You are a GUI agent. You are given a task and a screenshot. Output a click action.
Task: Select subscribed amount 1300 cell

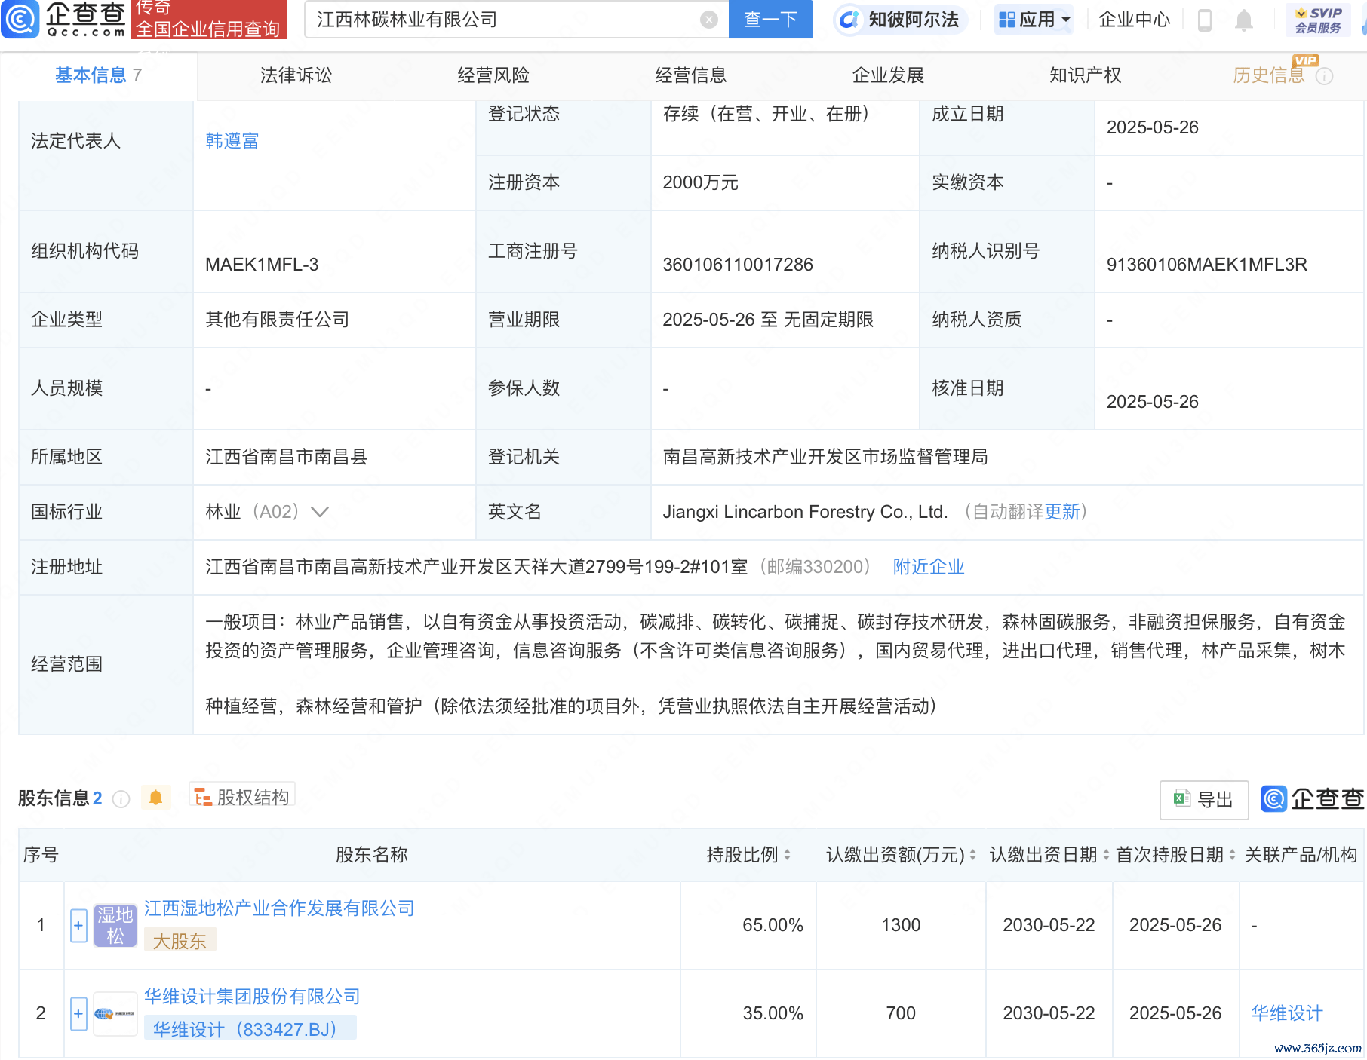901,925
